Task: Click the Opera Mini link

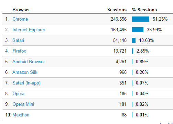Action: pyautogui.click(x=23, y=104)
